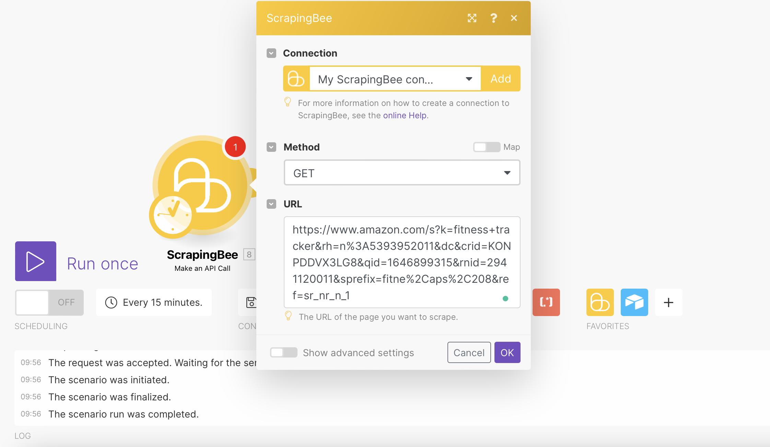This screenshot has width=770, height=447.
Task: Collapse the URL section chevron
Action: [x=271, y=204]
